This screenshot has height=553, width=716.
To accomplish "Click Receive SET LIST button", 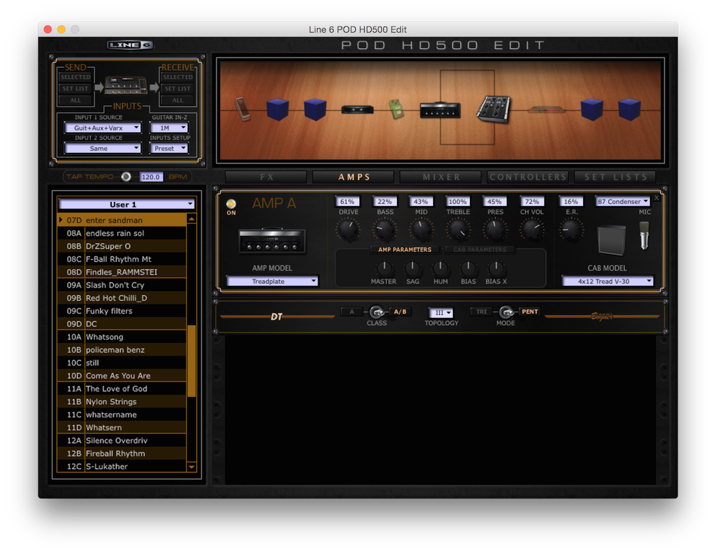I will 177,89.
